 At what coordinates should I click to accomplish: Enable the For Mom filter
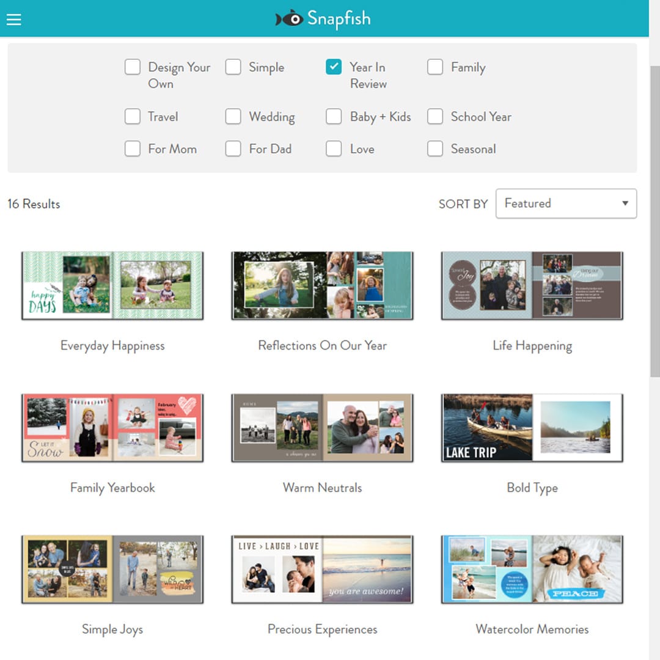click(133, 148)
